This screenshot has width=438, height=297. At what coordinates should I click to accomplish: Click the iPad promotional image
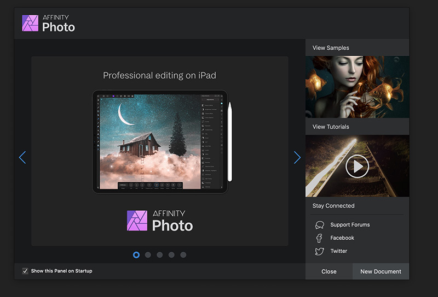162,141
